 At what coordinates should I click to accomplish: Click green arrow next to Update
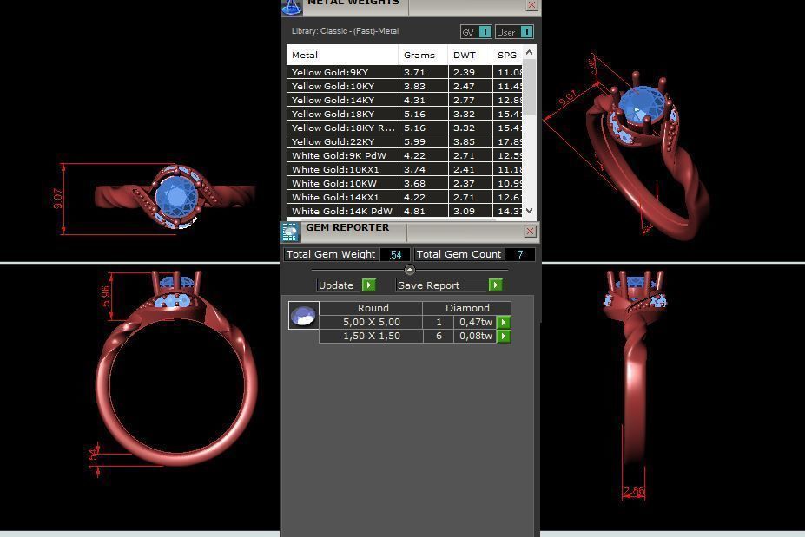369,285
